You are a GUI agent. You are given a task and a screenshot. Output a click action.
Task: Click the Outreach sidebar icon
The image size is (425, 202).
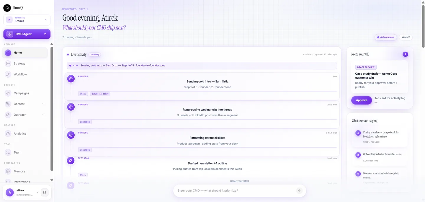8,115
